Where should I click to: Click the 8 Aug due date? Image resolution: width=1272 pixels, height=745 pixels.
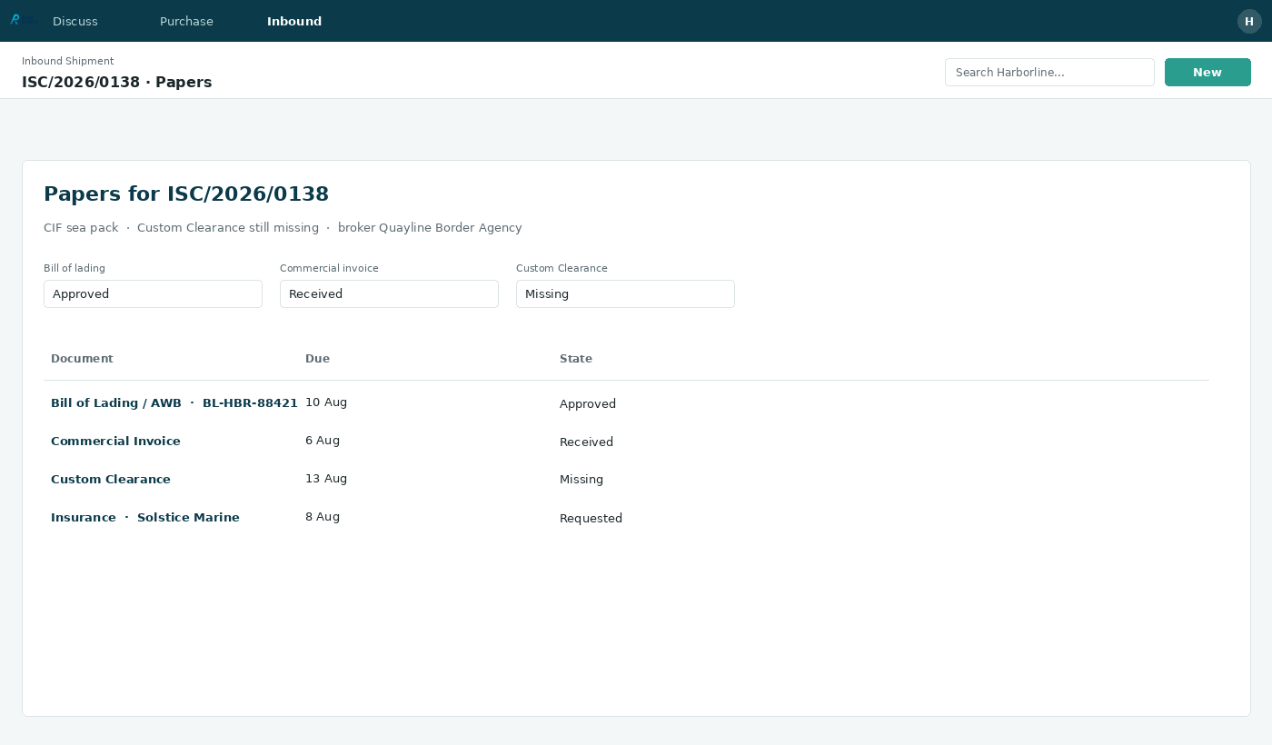pyautogui.click(x=323, y=517)
